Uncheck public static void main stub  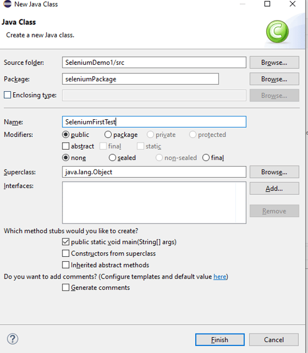tap(65, 242)
